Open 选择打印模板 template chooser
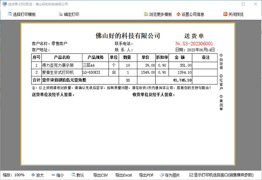This screenshot has height=180, width=262. [22, 14]
